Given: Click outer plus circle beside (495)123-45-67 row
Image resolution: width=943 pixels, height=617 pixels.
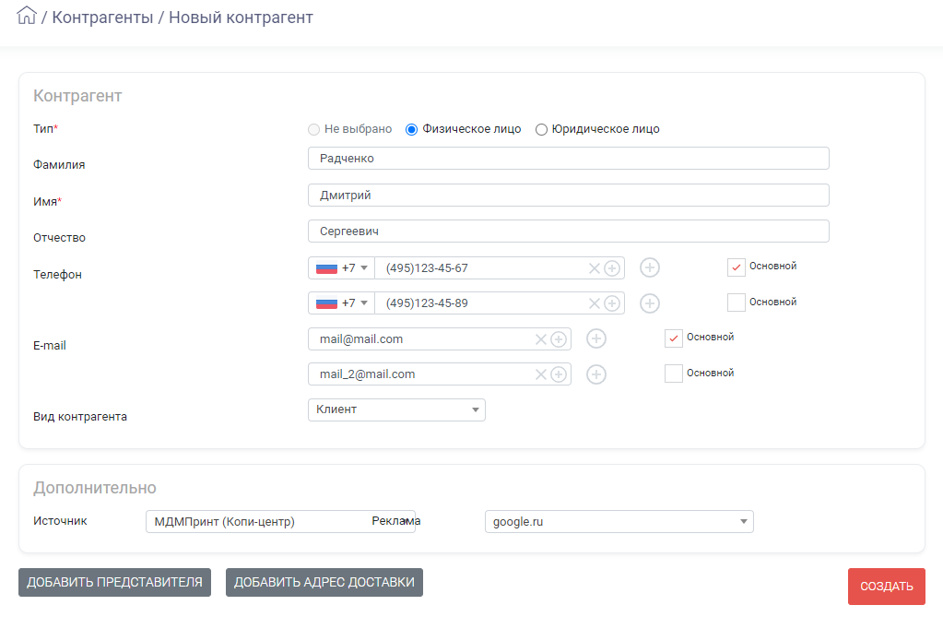Looking at the screenshot, I should (650, 267).
